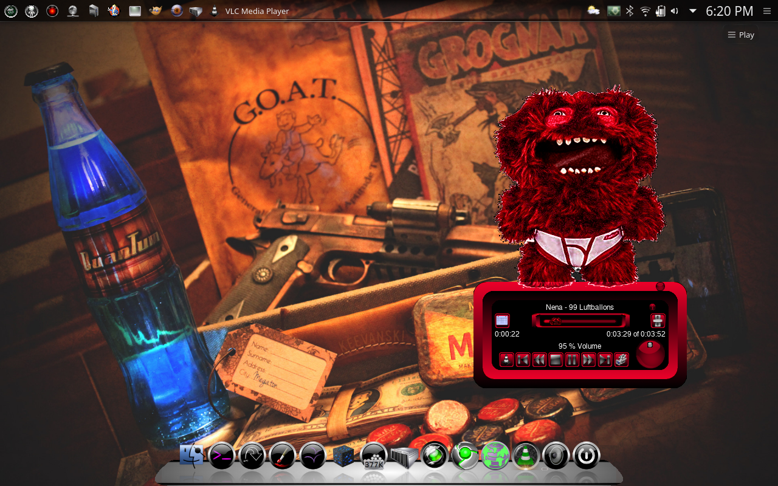Screen dimensions: 778x486
Task: Click the VLC cone icon in the dock
Action: click(526, 456)
